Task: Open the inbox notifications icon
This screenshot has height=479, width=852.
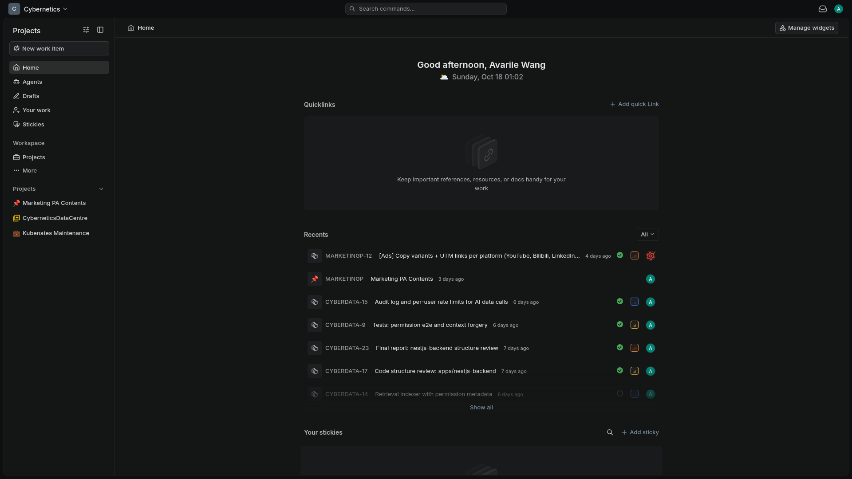Action: [823, 9]
